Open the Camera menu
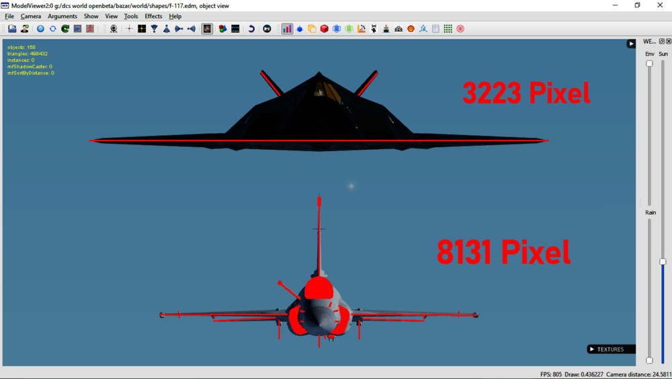The height and width of the screenshot is (379, 672). (31, 16)
